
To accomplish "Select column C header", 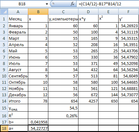I will [x=63, y=12].
